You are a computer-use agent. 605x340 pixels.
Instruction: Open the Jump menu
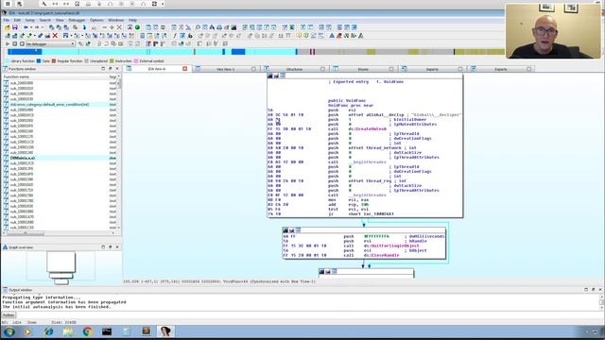click(x=29, y=20)
